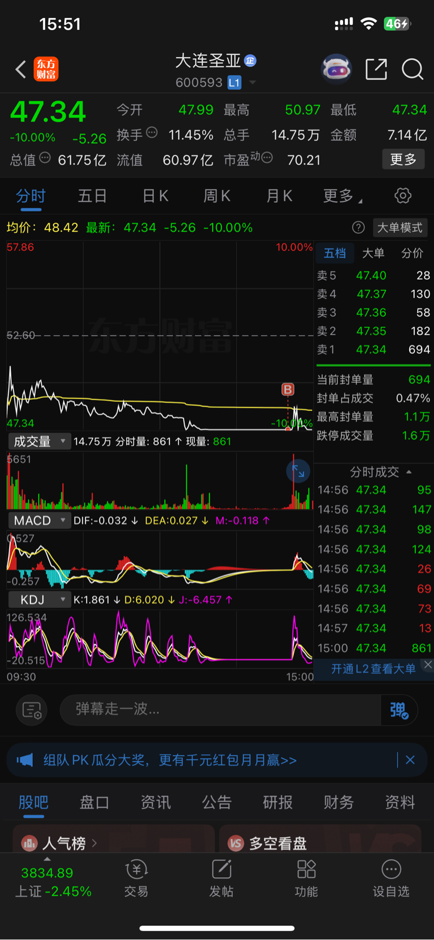Open 组队PK瓜分大奖 promotion link
This screenshot has height=940, width=434.
point(170,760)
